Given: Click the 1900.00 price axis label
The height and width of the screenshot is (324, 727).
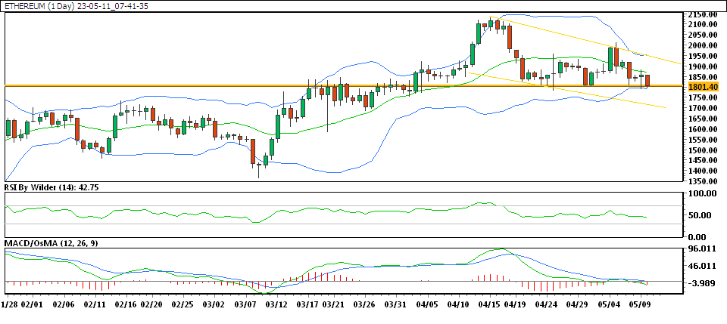Looking at the screenshot, I should pos(704,66).
